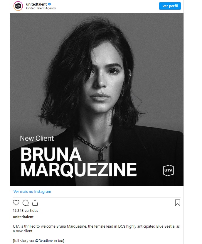The image size is (202, 244).
Task: Click unitedtalent name above caption
Action: 23,217
